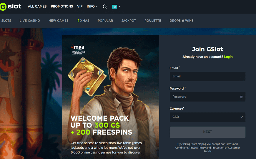Viewport: 256px width, 159px height.
Task: Open the Currency CAD dropdown
Action: tap(207, 117)
